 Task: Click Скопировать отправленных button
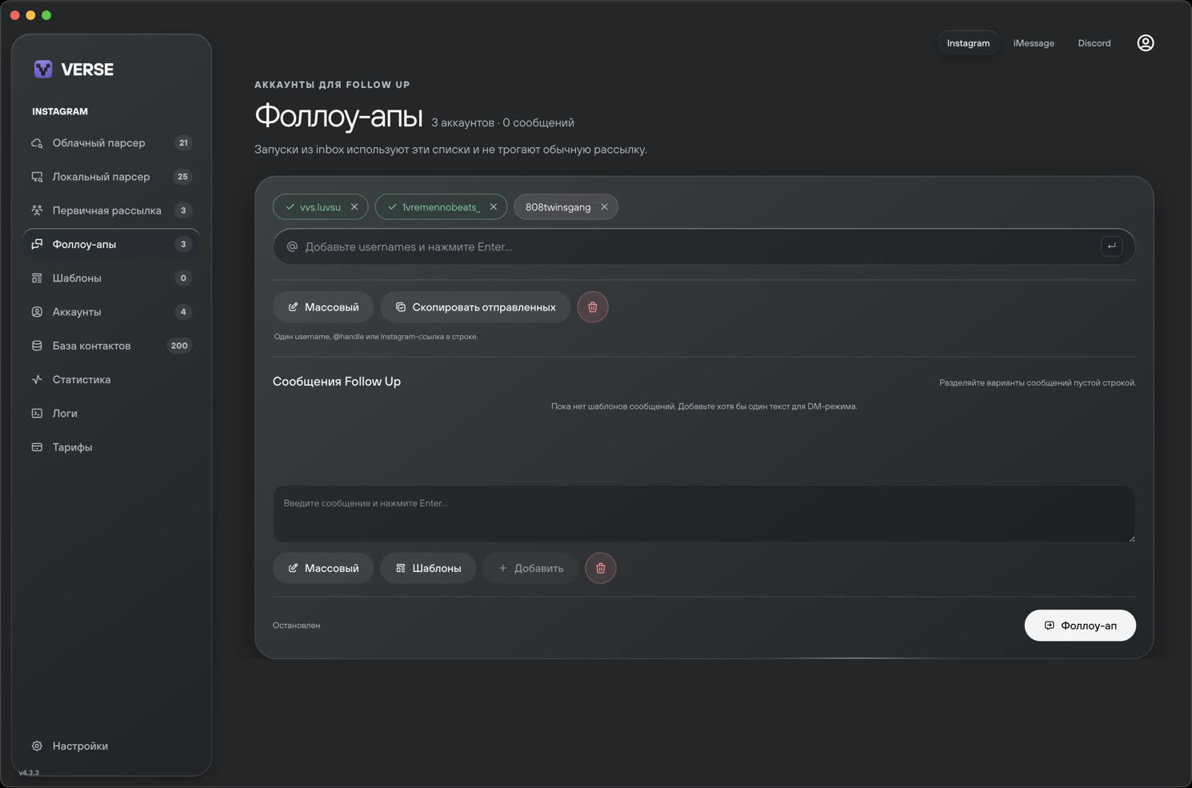pos(475,307)
